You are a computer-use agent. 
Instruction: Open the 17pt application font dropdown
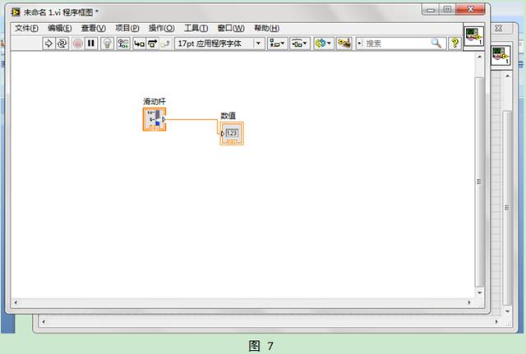click(x=219, y=44)
